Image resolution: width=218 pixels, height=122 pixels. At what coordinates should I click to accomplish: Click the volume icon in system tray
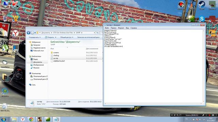(x=200, y=119)
